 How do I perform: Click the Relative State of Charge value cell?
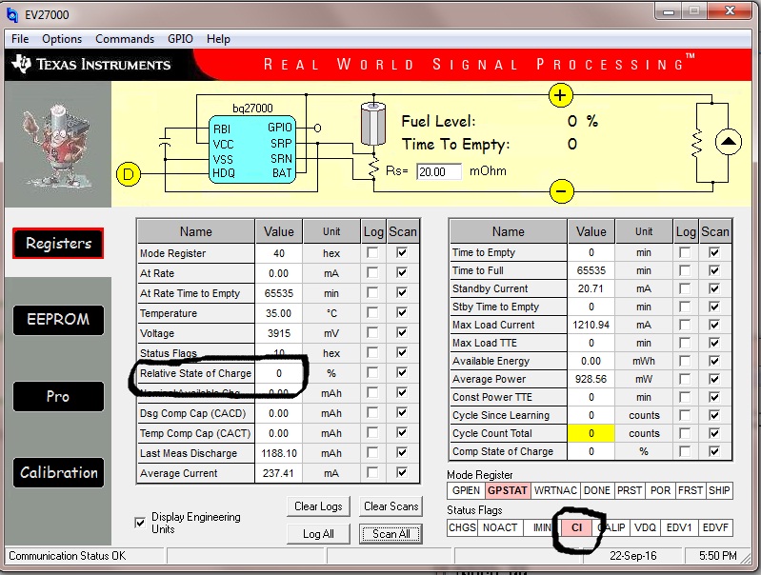point(278,373)
